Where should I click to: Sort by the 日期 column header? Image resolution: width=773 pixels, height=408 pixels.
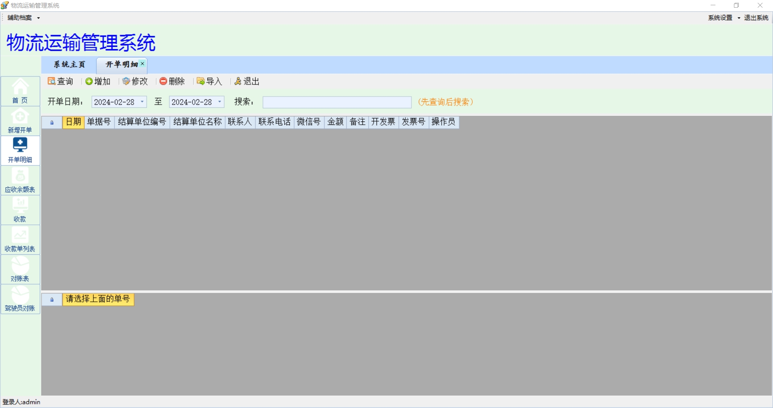[73, 122]
